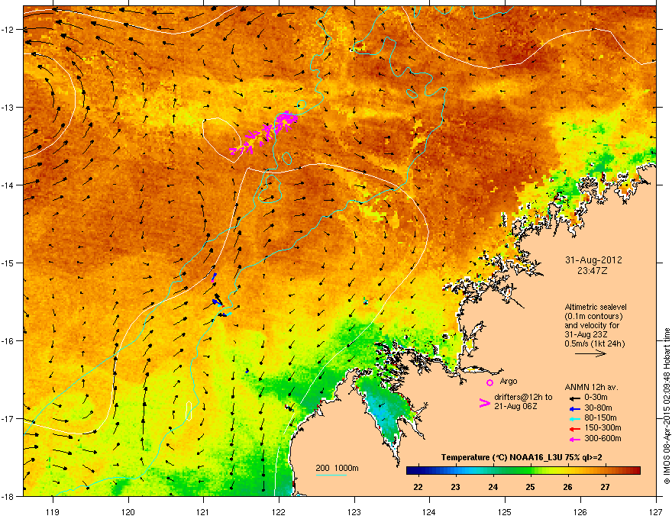Click the latitude axis label -15

click(8, 263)
